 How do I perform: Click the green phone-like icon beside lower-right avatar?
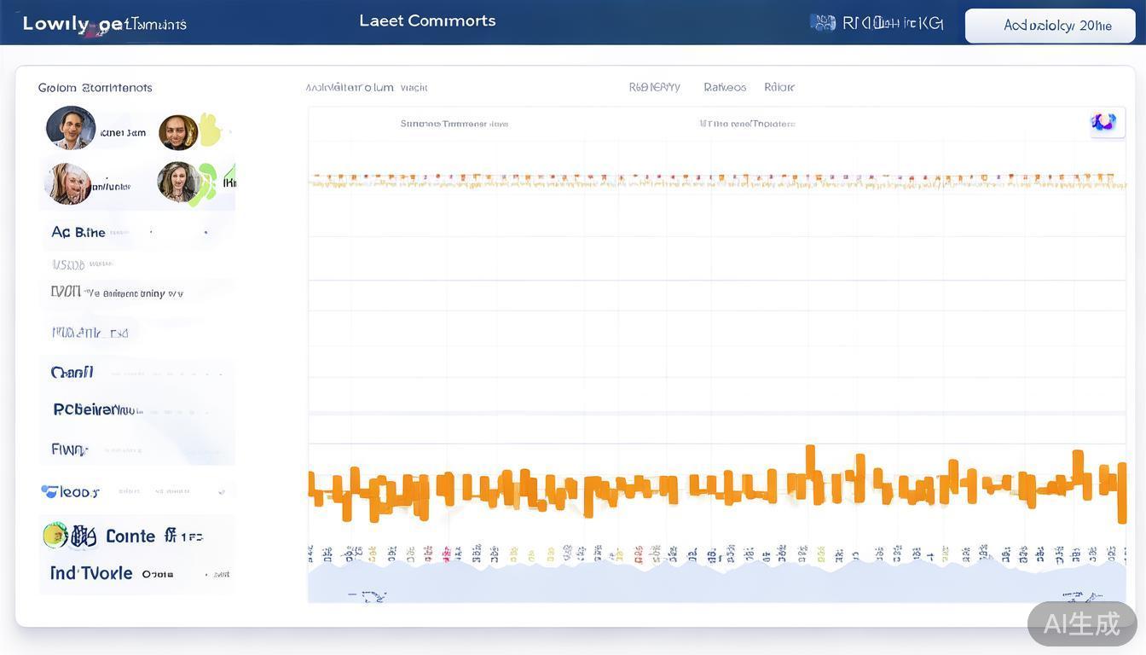(205, 183)
